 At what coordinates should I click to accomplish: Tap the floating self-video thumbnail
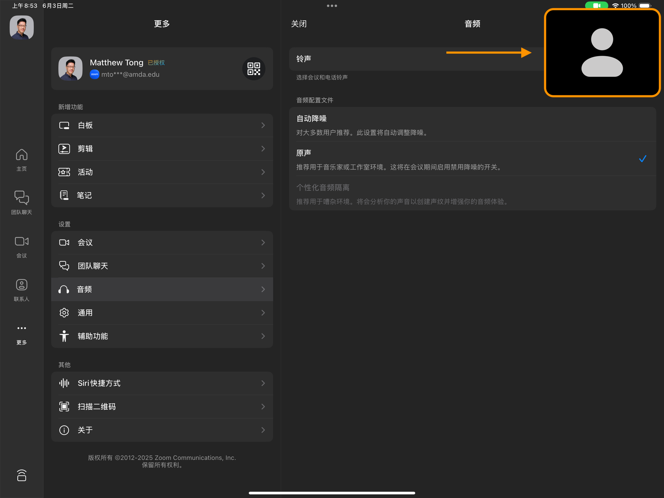click(602, 53)
